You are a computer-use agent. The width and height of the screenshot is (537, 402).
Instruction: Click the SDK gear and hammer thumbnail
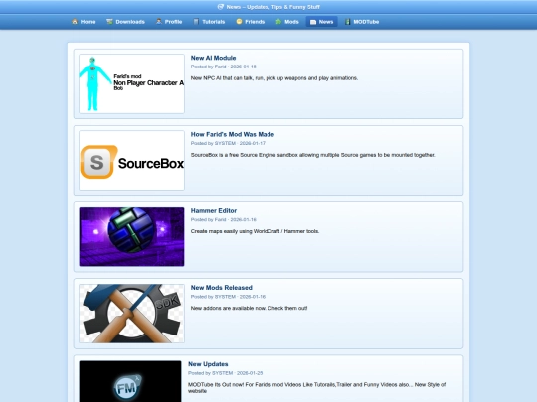tap(131, 314)
